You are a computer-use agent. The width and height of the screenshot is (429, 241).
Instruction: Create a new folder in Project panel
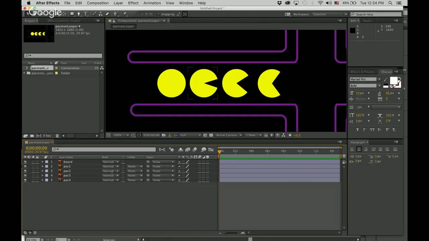tap(32, 136)
